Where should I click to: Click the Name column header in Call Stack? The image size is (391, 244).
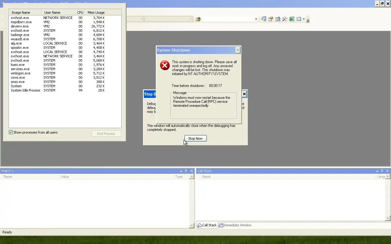point(288,177)
